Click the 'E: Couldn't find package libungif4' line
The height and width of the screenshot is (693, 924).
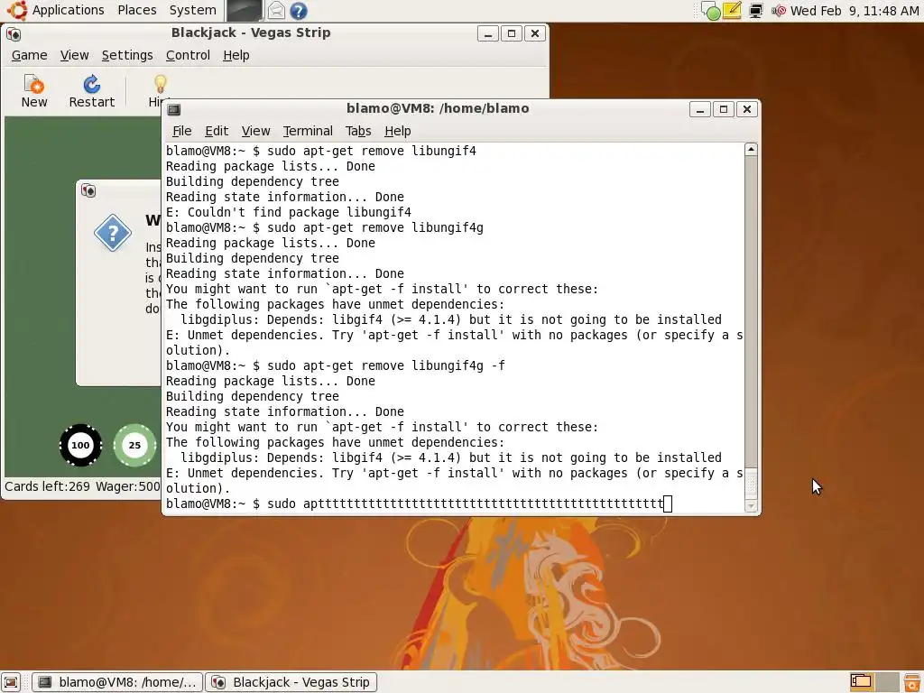pos(289,212)
